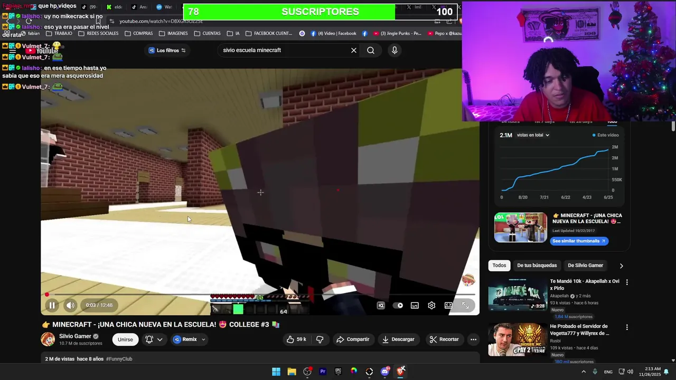Start voice search with microphone icon

pyautogui.click(x=395, y=50)
